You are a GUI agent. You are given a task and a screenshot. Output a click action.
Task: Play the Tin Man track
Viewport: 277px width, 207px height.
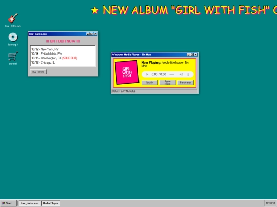147,74
